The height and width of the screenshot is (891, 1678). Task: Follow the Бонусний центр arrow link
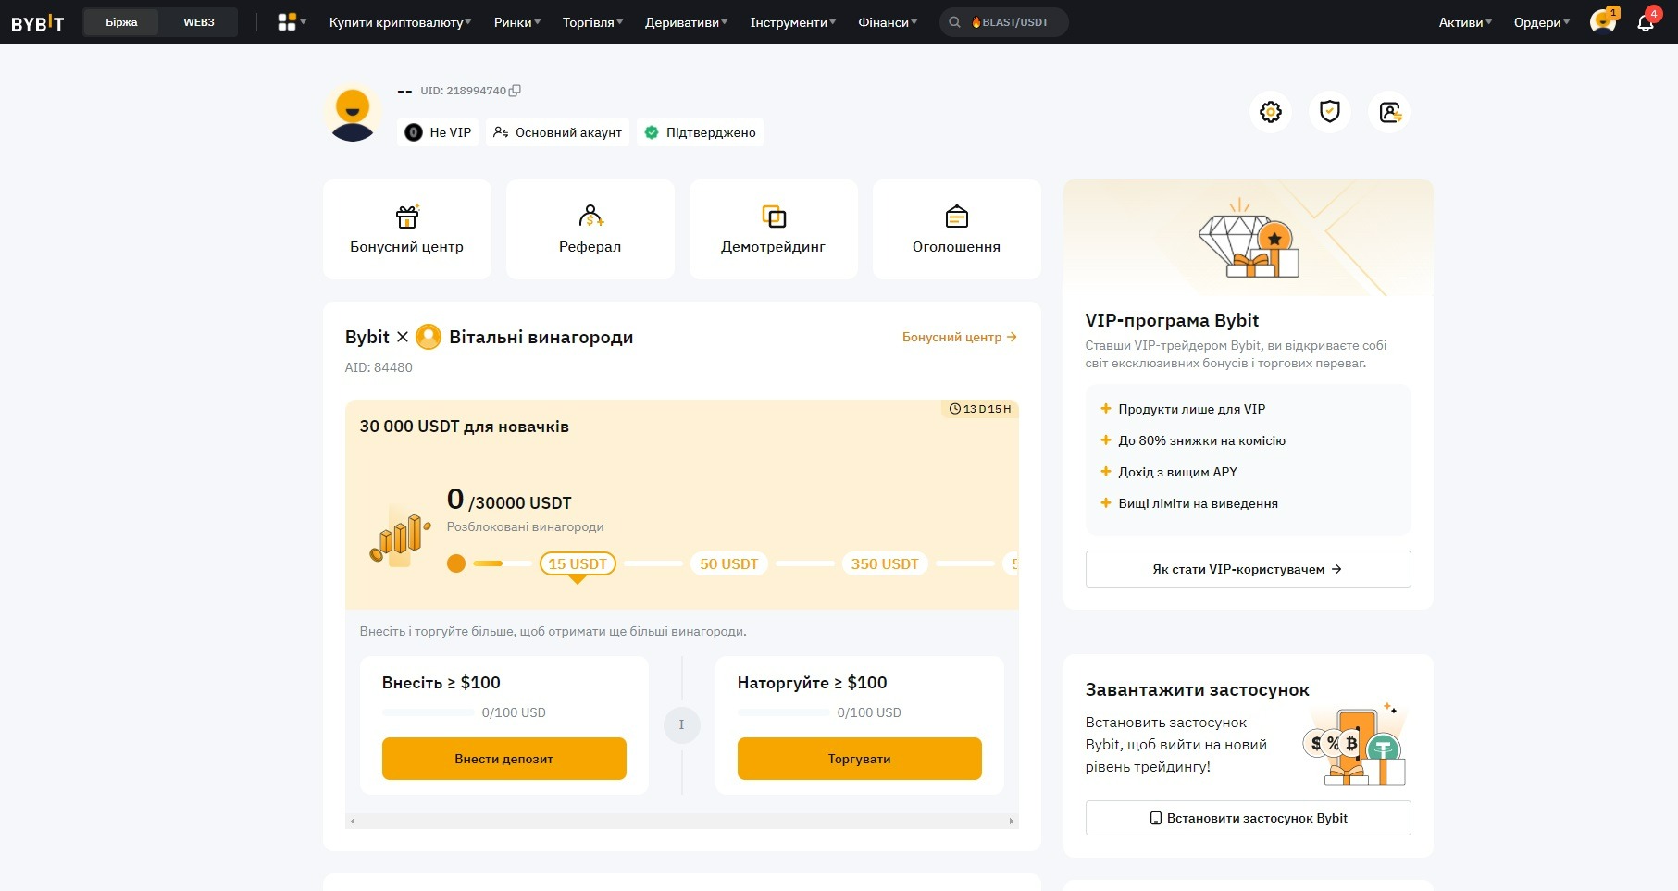pyautogui.click(x=959, y=338)
